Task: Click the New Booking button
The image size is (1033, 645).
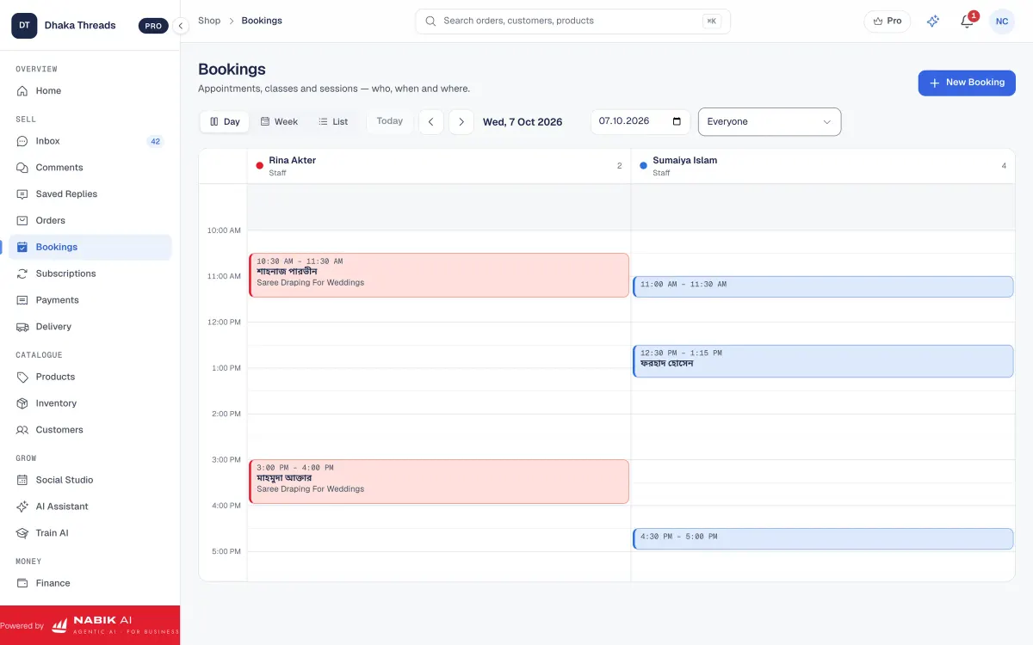Action: tap(967, 83)
